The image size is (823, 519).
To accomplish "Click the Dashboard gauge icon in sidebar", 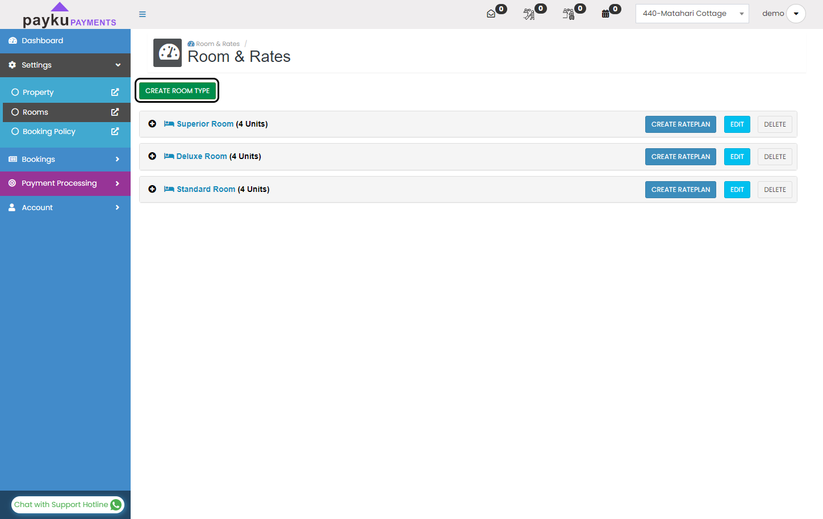I will pos(12,41).
